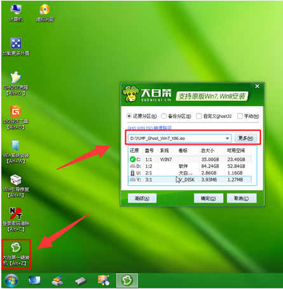Open the Win引导修复 [Alt+F] icon

tap(16, 186)
